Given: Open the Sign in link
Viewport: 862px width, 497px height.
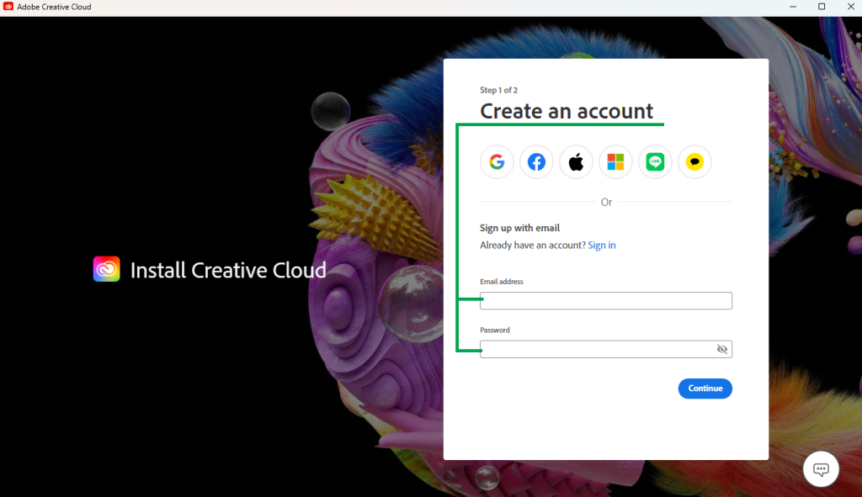Looking at the screenshot, I should tap(602, 245).
